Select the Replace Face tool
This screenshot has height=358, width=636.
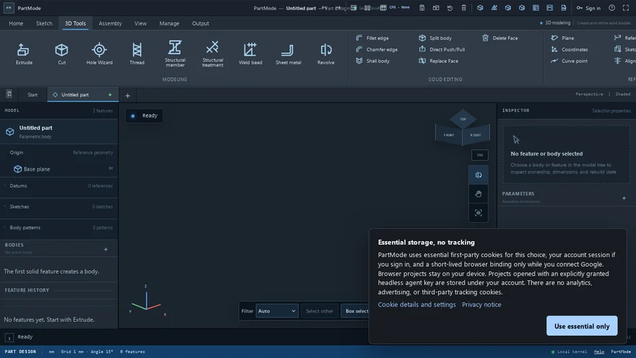(438, 61)
